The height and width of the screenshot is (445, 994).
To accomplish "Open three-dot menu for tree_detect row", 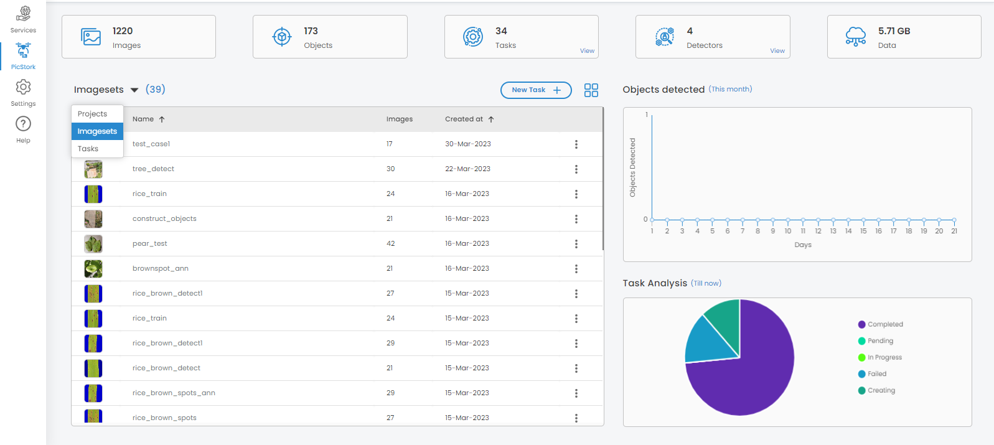I will (x=576, y=169).
